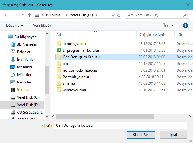
Task: Click the forward navigation arrow
Action: click(x=15, y=15)
